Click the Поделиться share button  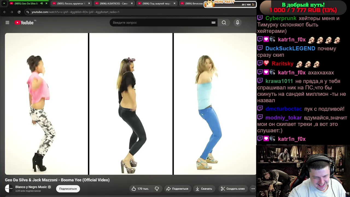[x=177, y=189]
